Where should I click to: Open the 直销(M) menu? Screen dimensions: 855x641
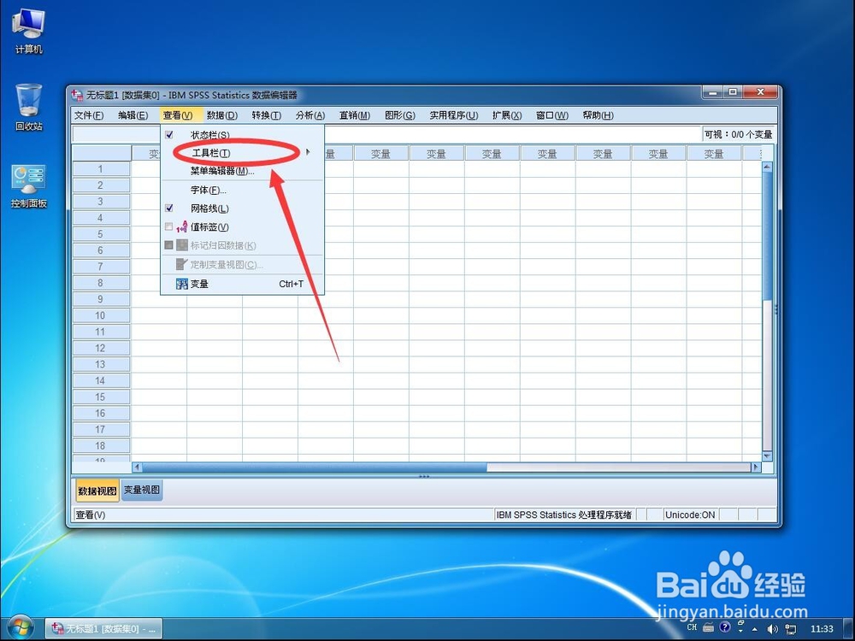pos(355,115)
